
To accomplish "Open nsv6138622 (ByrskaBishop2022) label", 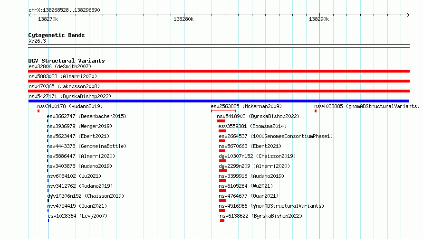I will click(261, 216).
